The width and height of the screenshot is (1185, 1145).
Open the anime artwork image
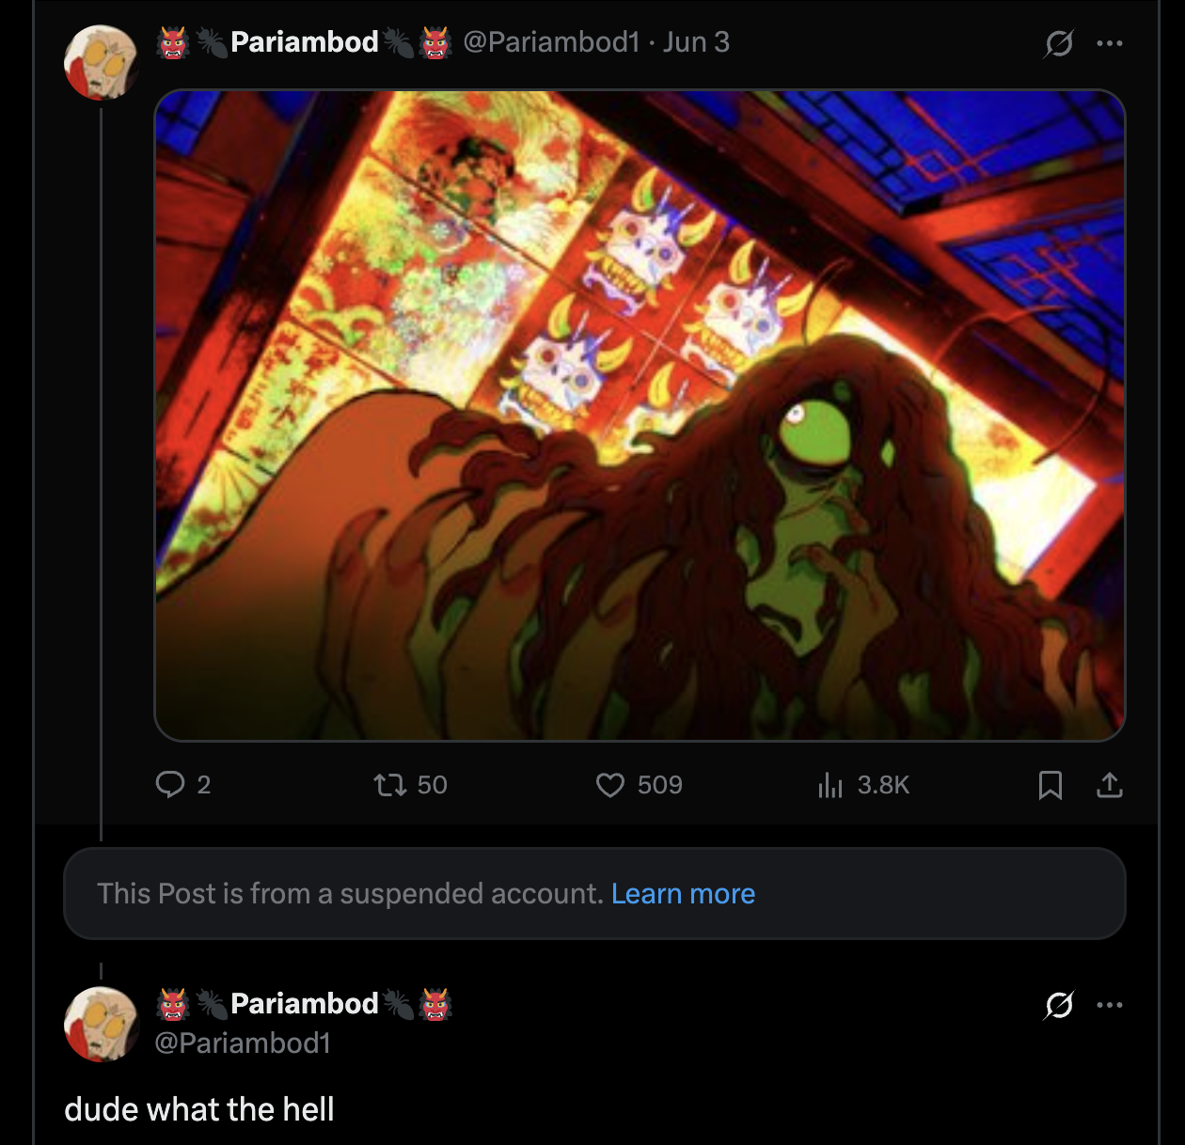click(x=640, y=415)
